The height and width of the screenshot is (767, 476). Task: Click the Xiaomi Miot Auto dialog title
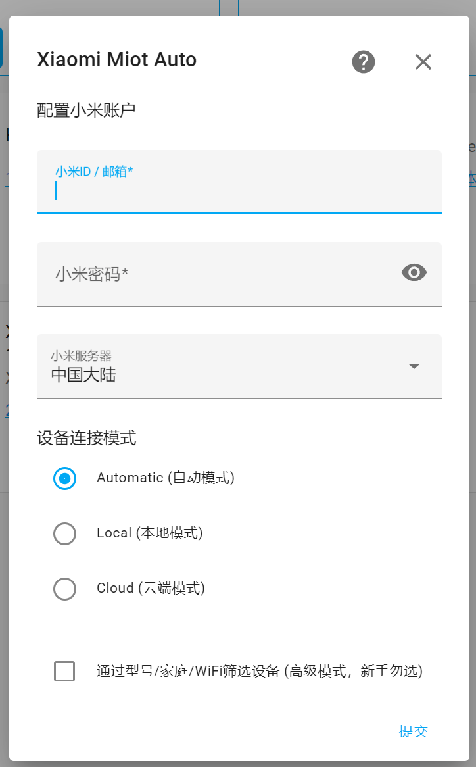[116, 60]
